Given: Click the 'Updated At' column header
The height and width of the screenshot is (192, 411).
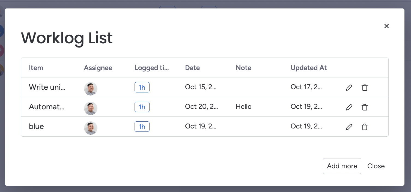Looking at the screenshot, I should pos(309,68).
